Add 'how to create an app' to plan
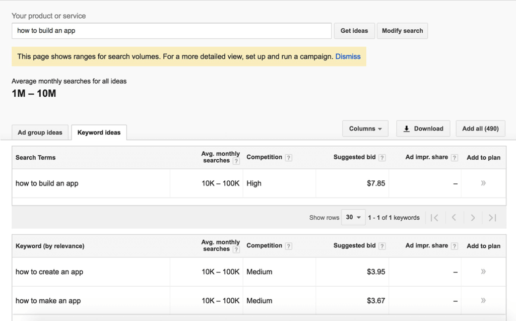516x321 pixels. [x=483, y=271]
